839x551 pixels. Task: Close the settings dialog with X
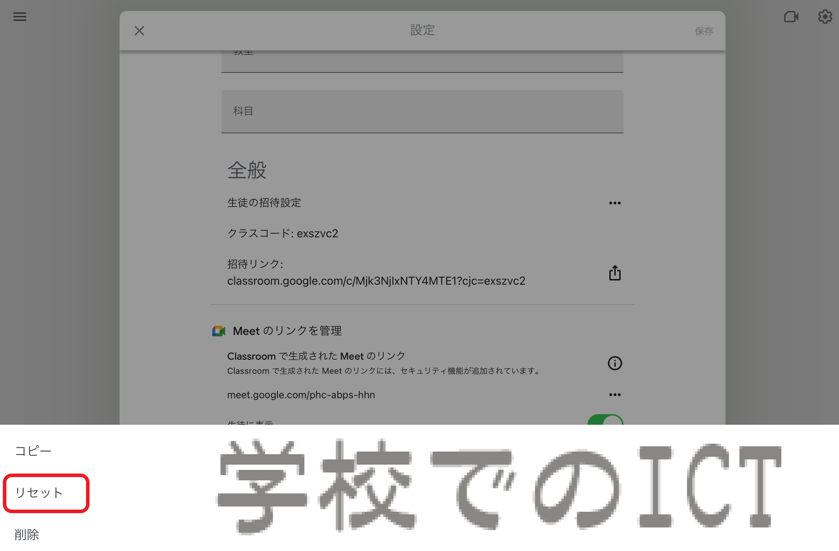[x=139, y=31]
